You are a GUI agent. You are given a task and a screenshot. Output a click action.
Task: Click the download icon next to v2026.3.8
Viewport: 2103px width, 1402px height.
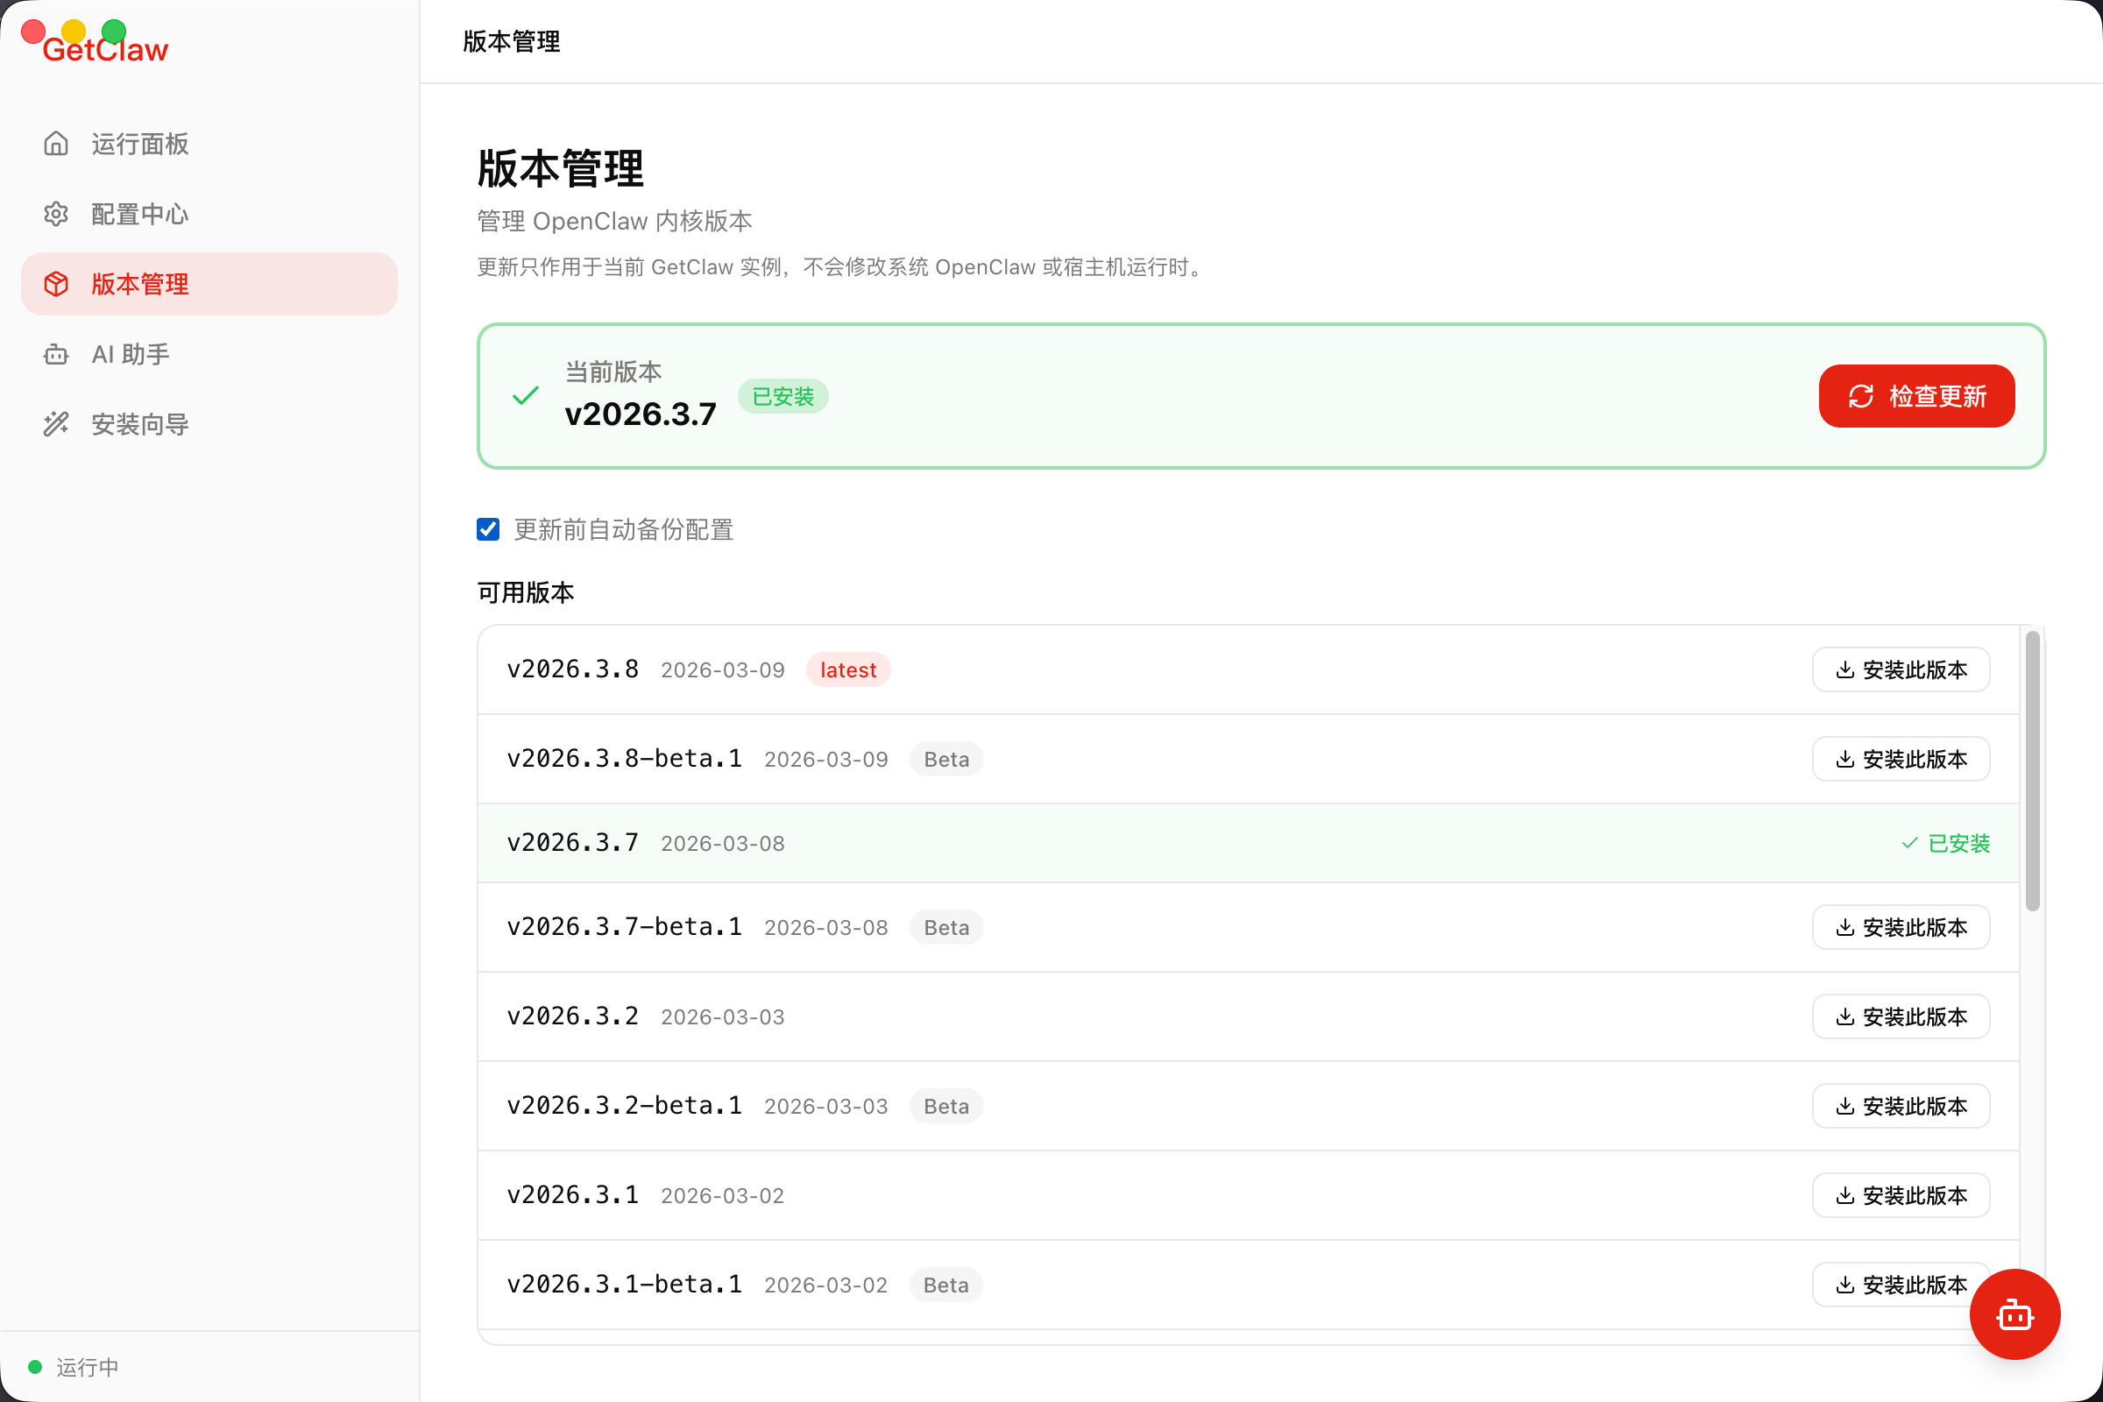[x=1844, y=669]
